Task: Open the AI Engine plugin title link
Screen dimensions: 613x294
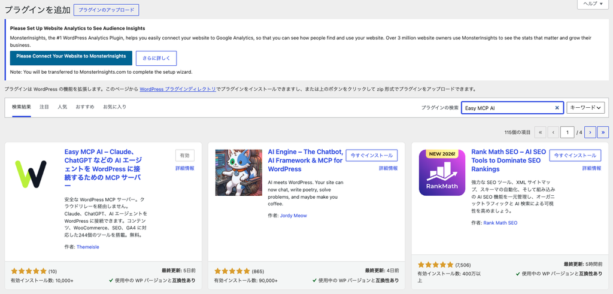Action: pos(306,160)
